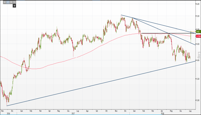Viewport: 201px width, 115px height.
Task: Activate the pencil drawing tool
Action: click(8, 2)
